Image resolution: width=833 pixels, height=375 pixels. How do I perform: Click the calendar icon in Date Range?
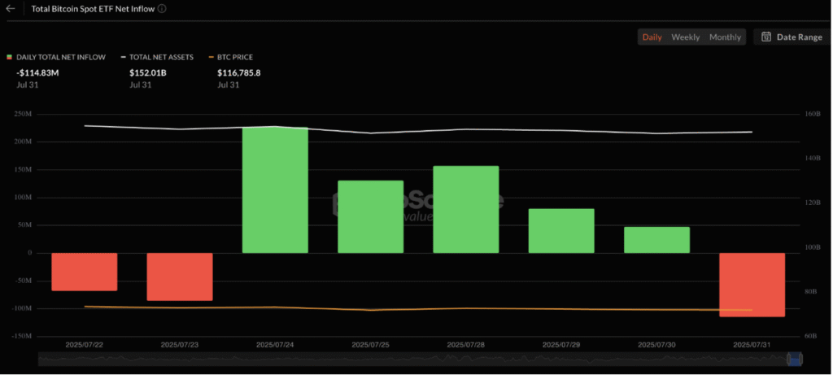766,37
